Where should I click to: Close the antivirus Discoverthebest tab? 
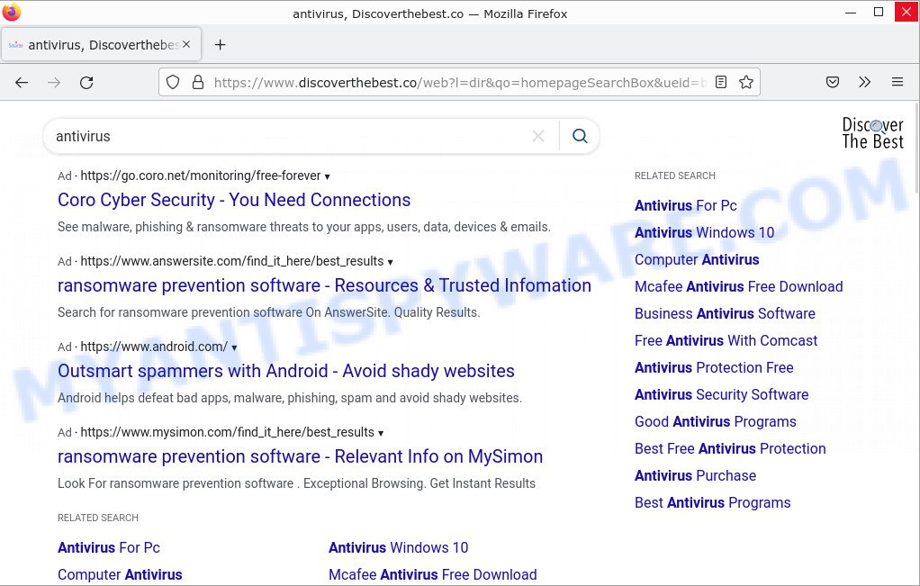pos(186,44)
